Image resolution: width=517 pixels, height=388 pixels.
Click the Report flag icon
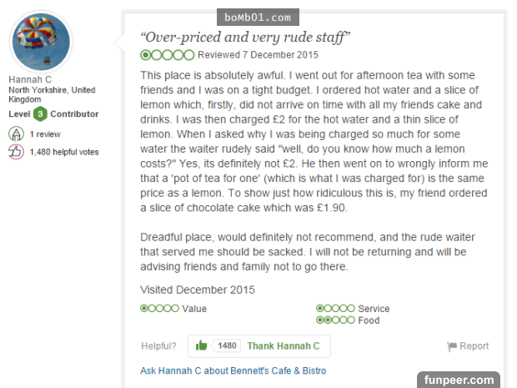pos(452,346)
